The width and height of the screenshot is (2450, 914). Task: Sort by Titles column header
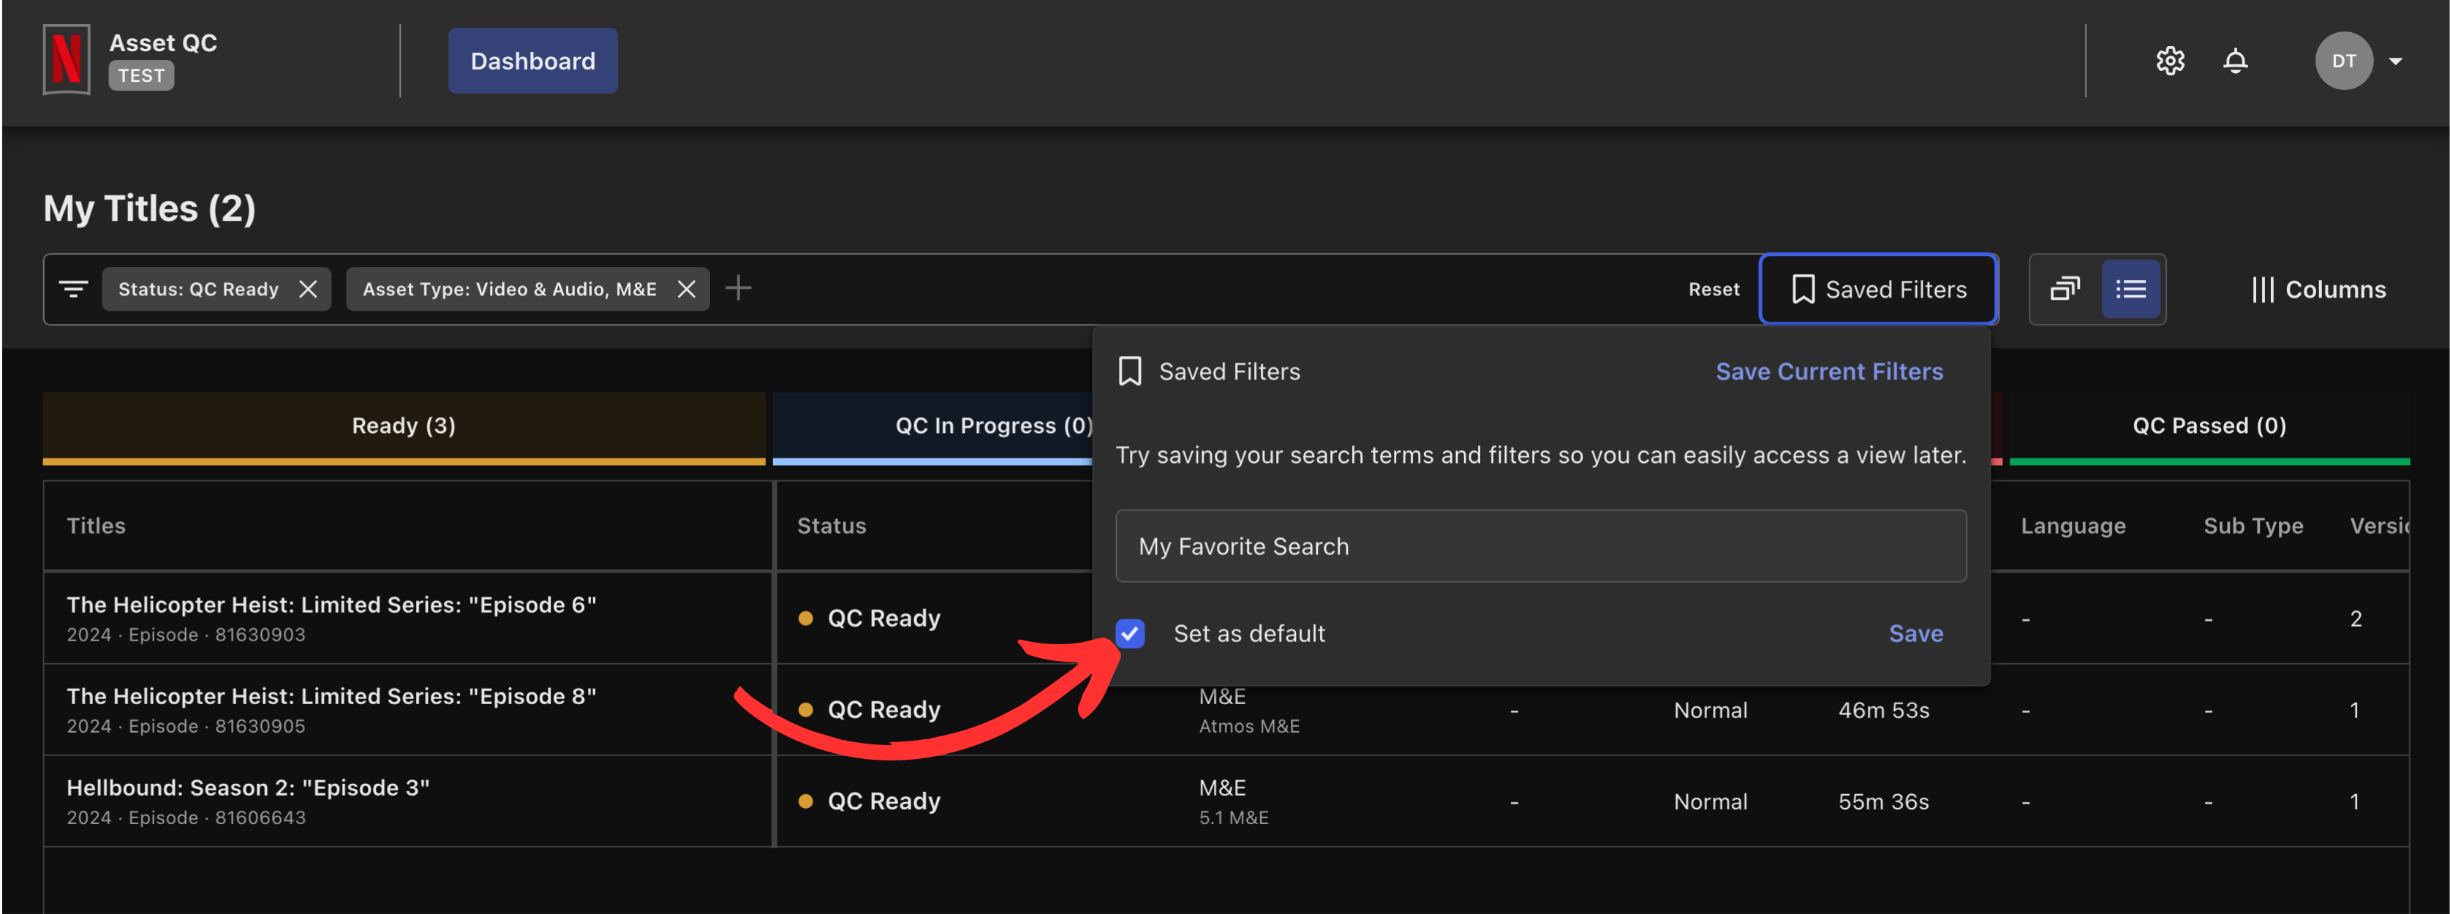coord(96,526)
